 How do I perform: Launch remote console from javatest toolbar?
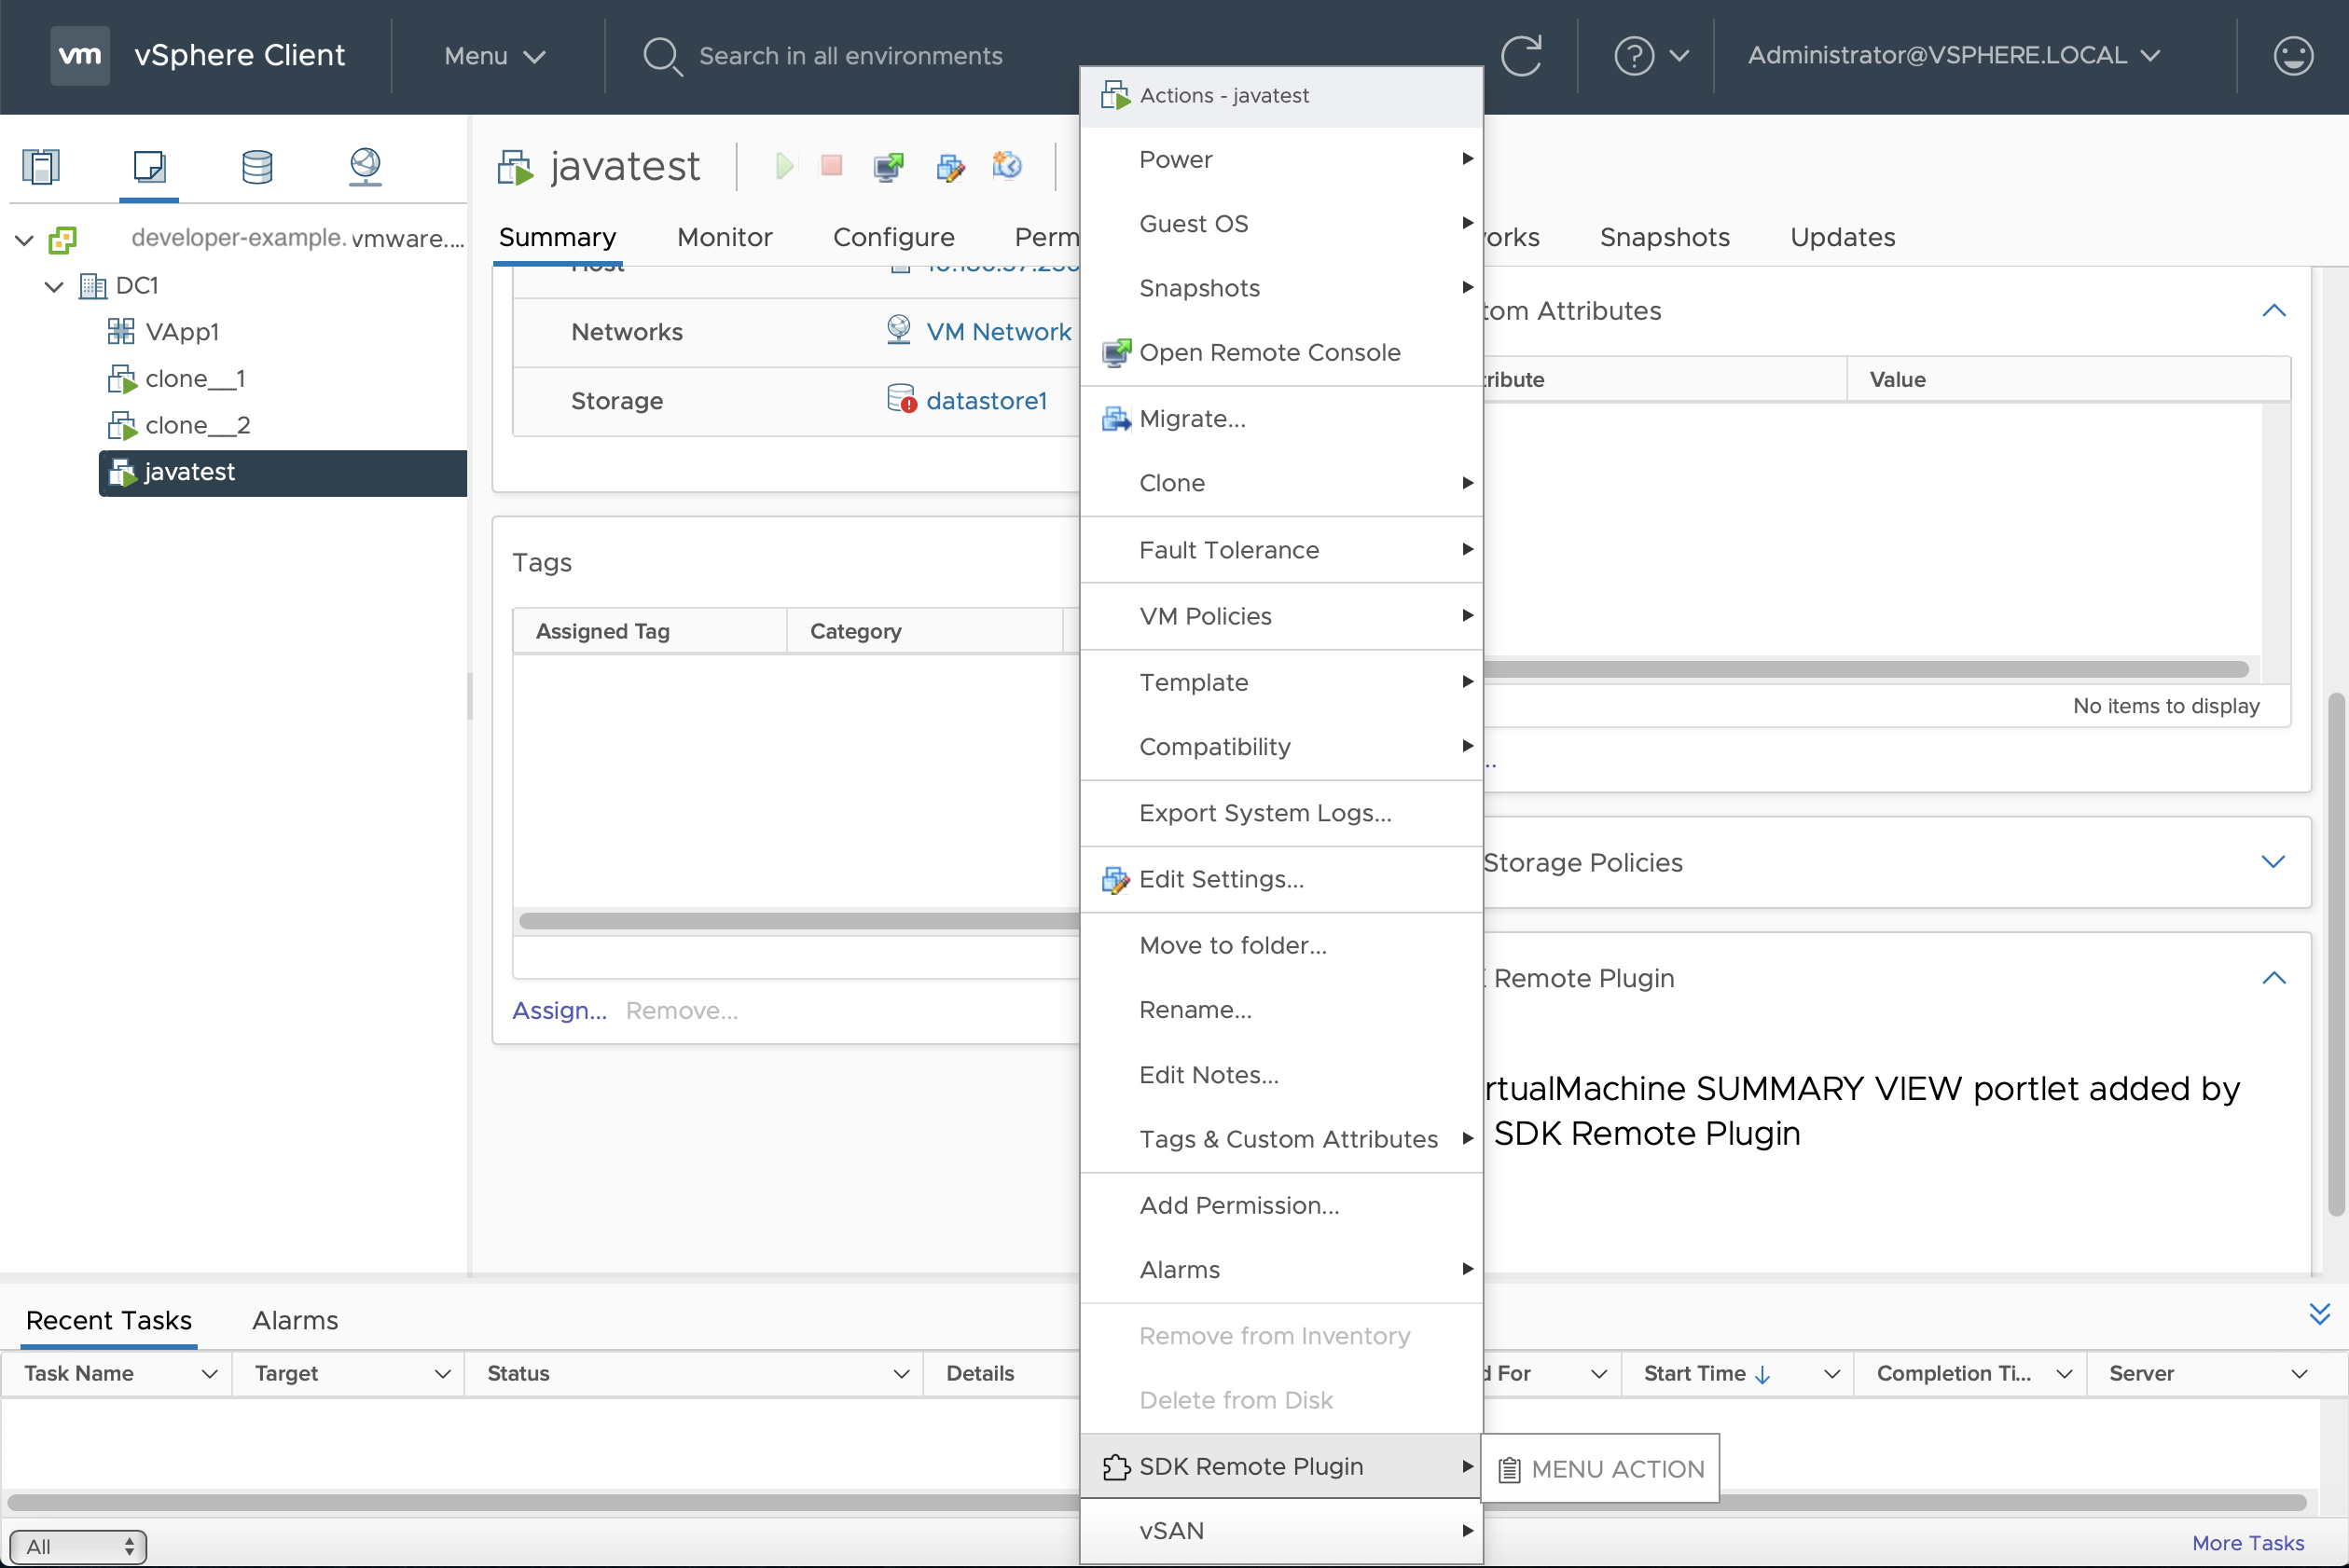click(x=888, y=166)
